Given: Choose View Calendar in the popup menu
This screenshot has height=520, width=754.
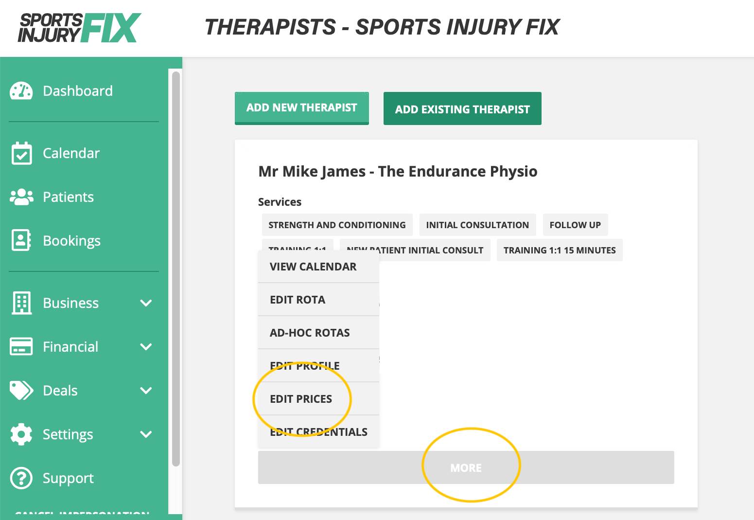Looking at the screenshot, I should [313, 267].
